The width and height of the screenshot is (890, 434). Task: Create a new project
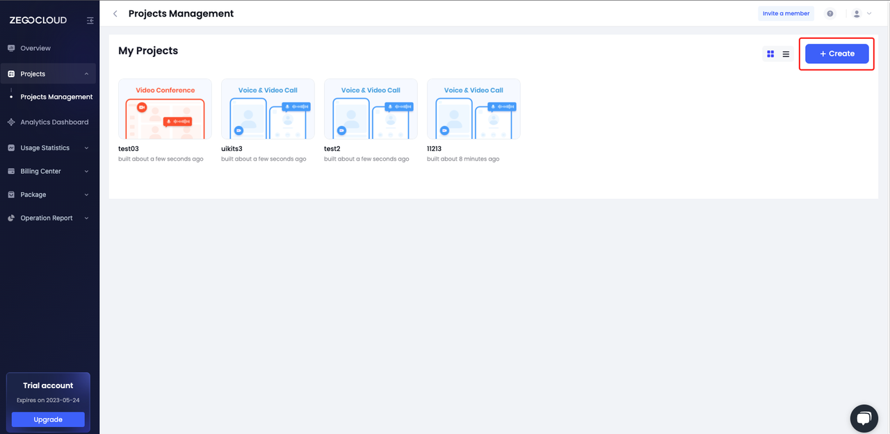(x=836, y=54)
